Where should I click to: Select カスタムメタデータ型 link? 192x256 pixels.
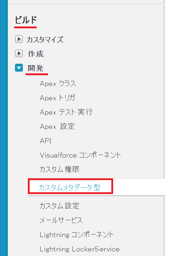(x=70, y=187)
